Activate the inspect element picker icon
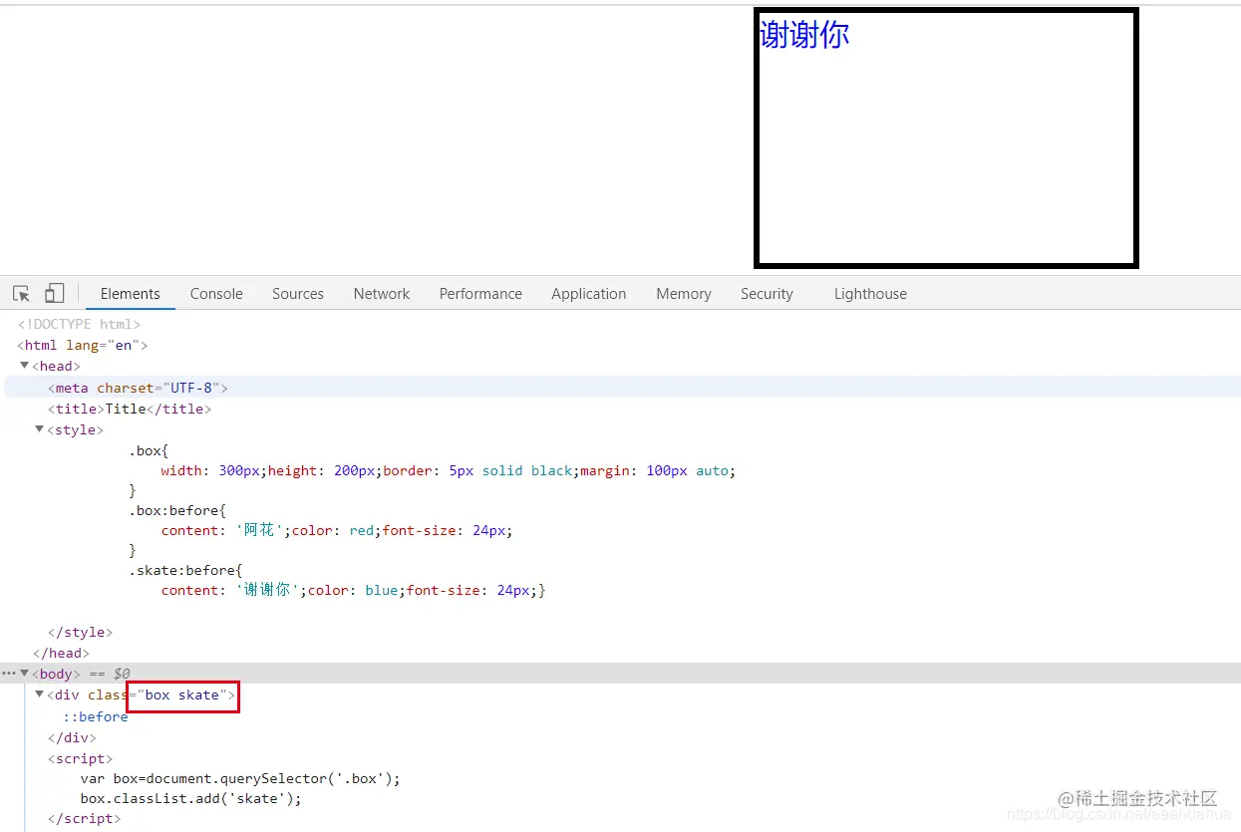 pos(21,294)
